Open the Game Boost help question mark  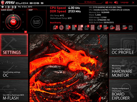click(25, 32)
